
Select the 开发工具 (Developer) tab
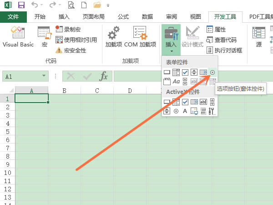(225, 17)
